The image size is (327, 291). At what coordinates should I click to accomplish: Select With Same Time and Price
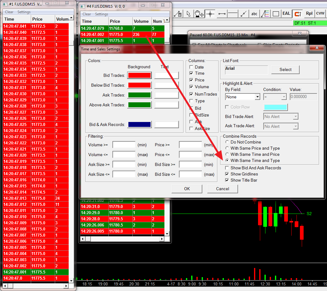[227, 154]
